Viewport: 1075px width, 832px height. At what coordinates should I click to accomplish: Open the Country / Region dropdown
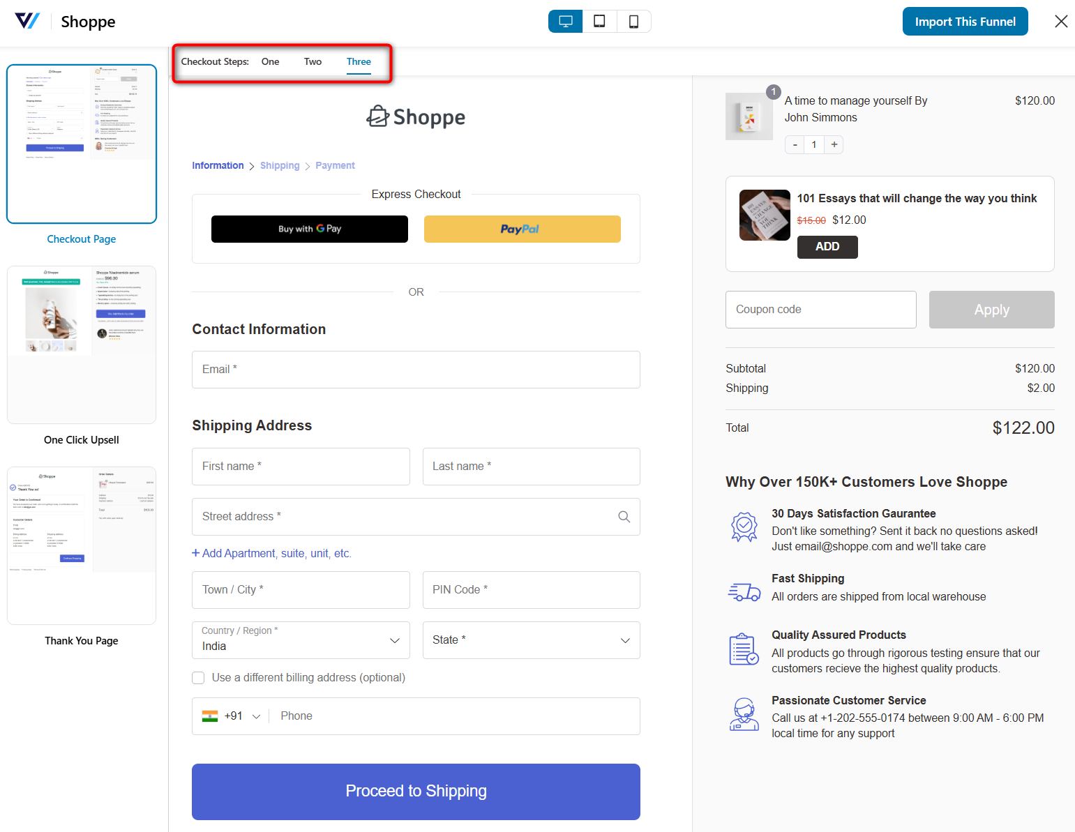(x=301, y=640)
